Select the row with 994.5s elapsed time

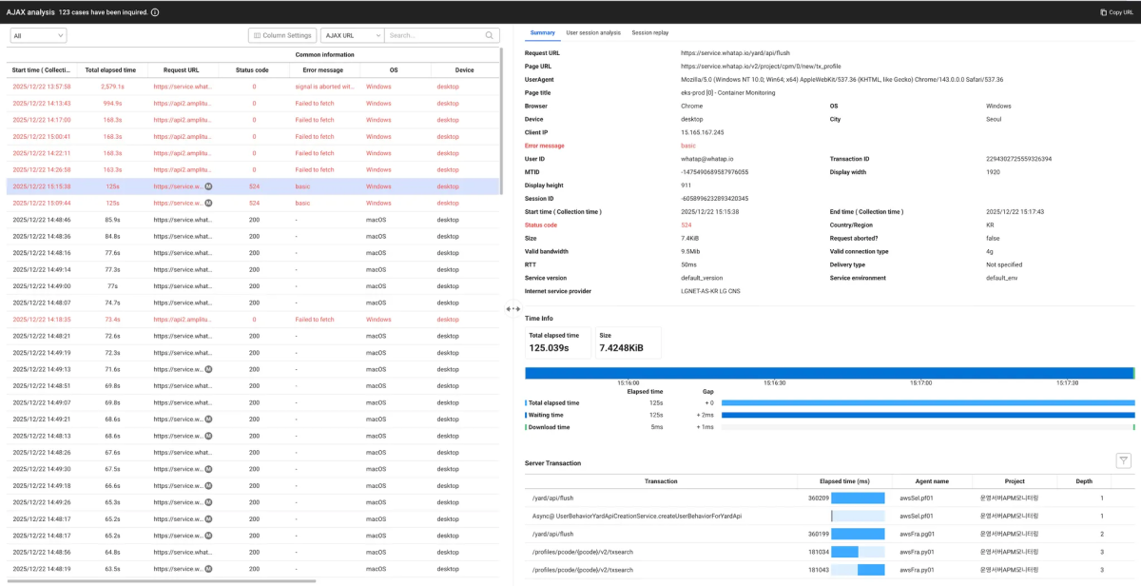coord(253,103)
